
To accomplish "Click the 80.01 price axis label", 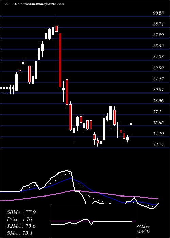I will (x=158, y=90).
